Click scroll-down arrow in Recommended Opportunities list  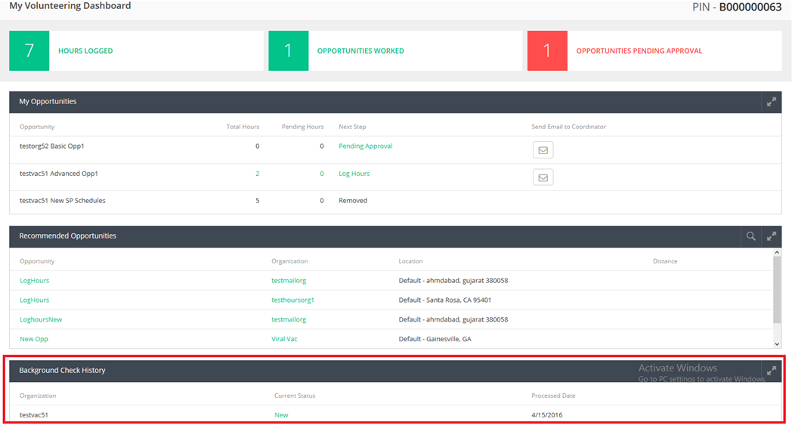[777, 344]
